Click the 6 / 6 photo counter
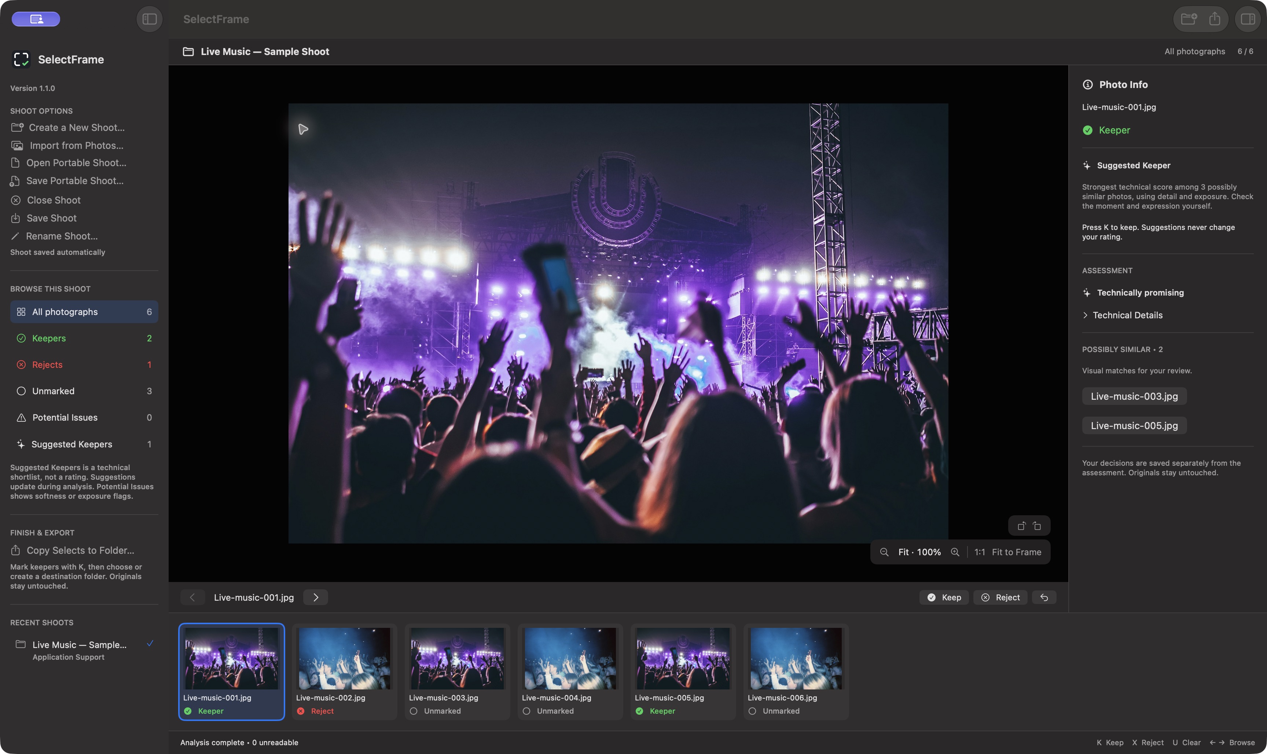The image size is (1267, 754). pyautogui.click(x=1245, y=52)
